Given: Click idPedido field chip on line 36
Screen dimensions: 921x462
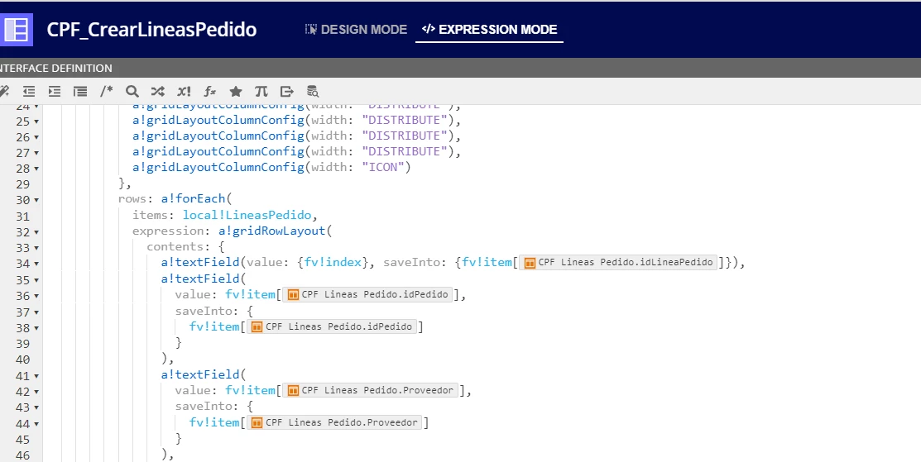Looking at the screenshot, I should click(367, 294).
